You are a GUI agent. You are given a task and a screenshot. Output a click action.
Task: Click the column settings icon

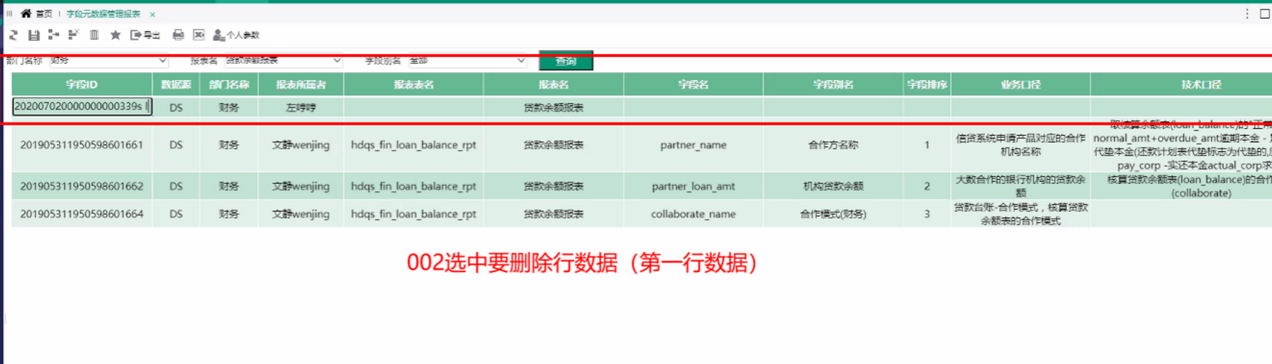click(94, 35)
